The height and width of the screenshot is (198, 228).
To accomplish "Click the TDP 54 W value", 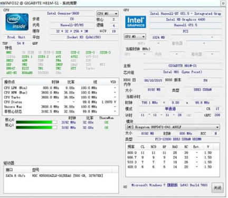I will point(21,43).
